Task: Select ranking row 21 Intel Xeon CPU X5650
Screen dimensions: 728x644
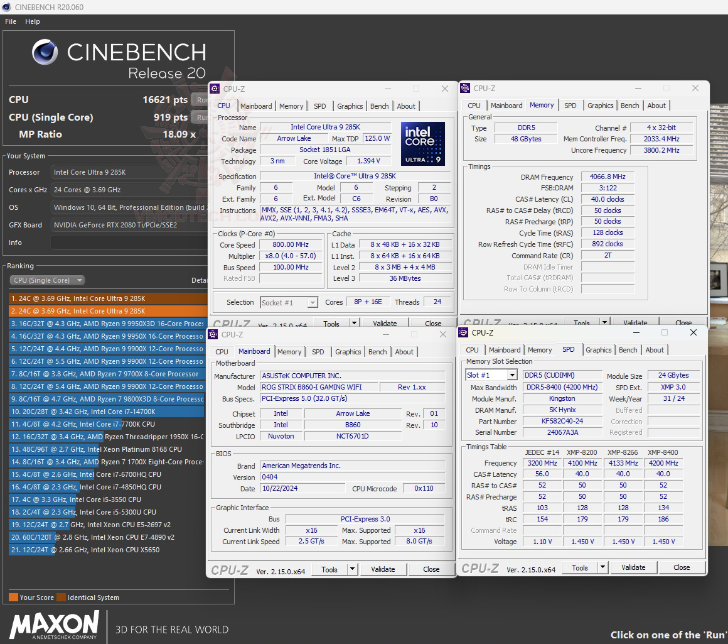Action: 108,550
